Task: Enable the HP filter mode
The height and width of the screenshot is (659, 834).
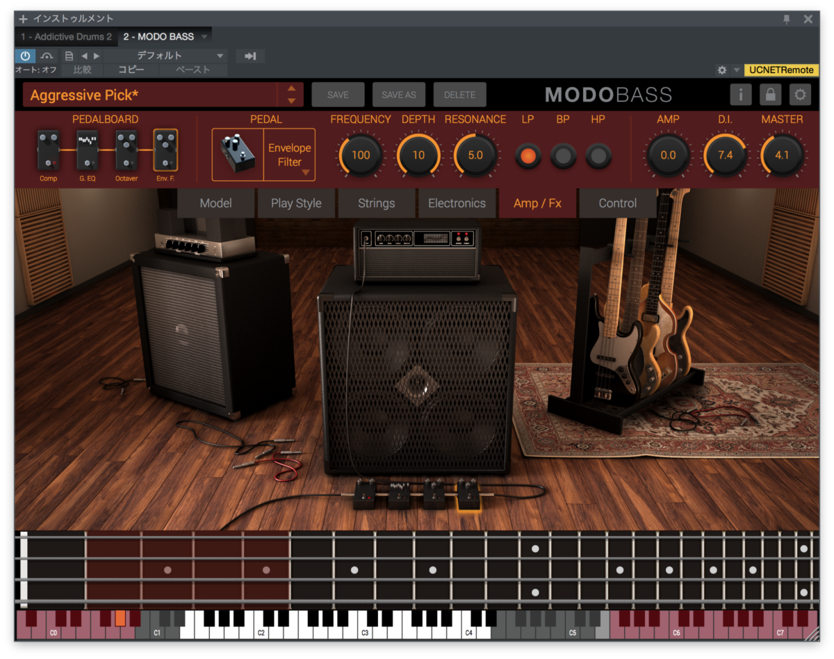Action: [598, 156]
